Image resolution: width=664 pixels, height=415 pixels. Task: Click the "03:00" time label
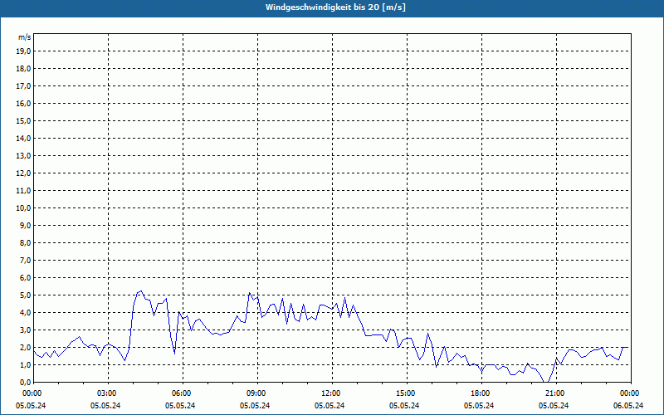pyautogui.click(x=109, y=393)
